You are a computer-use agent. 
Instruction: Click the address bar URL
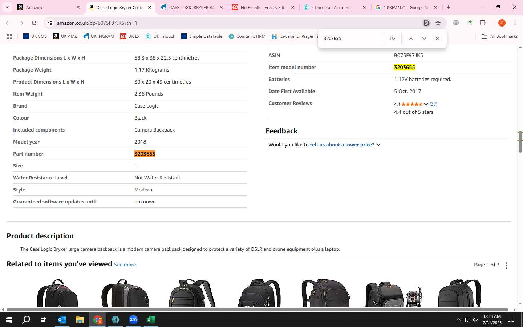[97, 23]
